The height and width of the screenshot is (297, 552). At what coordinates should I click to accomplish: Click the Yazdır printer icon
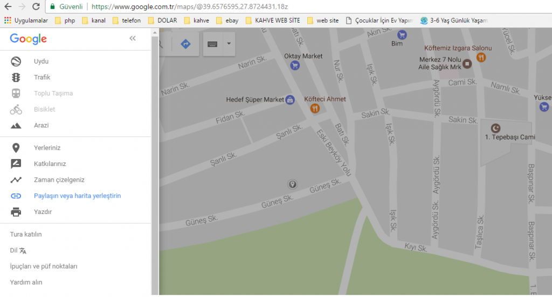coord(16,212)
